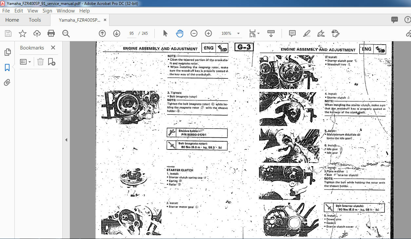Open the Help menu
411x239 pixels.
coord(85,10)
